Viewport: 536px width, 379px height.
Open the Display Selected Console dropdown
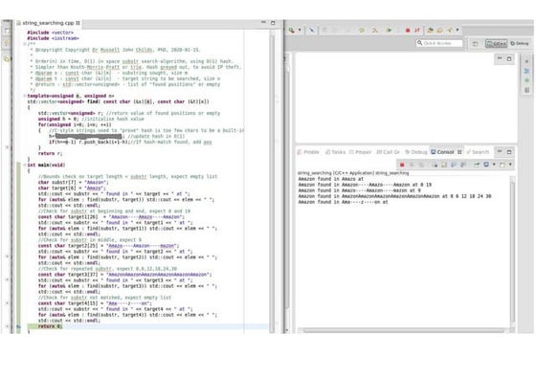[494, 165]
